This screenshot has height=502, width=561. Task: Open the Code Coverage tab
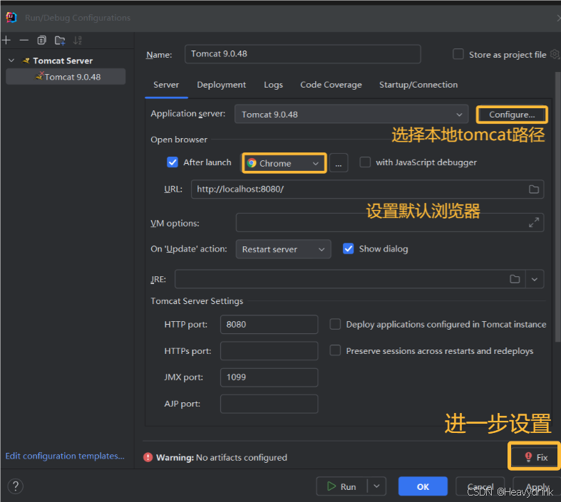tap(331, 85)
